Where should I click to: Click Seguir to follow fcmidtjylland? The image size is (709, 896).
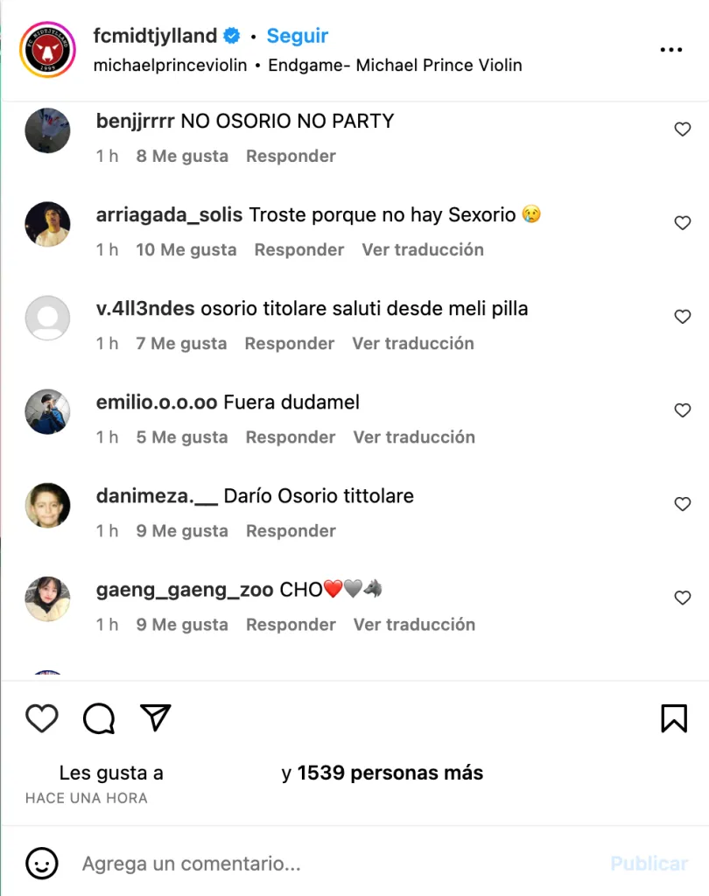coord(297,36)
